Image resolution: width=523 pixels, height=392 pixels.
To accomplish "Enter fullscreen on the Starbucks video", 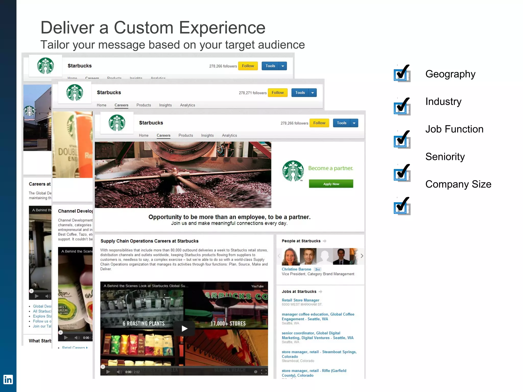I will pos(264,372).
